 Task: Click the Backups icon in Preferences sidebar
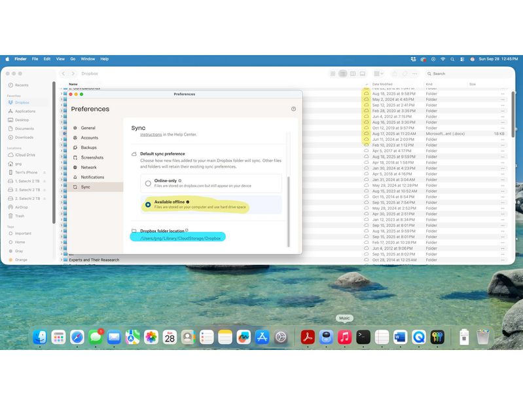(x=75, y=147)
